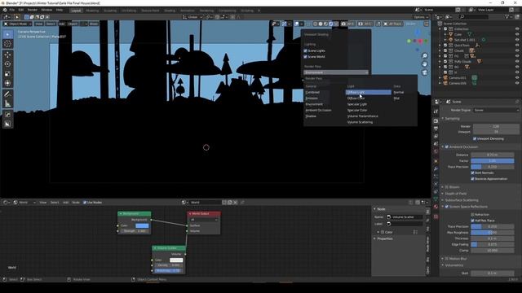Expand the Depth of Field panel
The width and height of the screenshot is (522, 293).
point(455,194)
